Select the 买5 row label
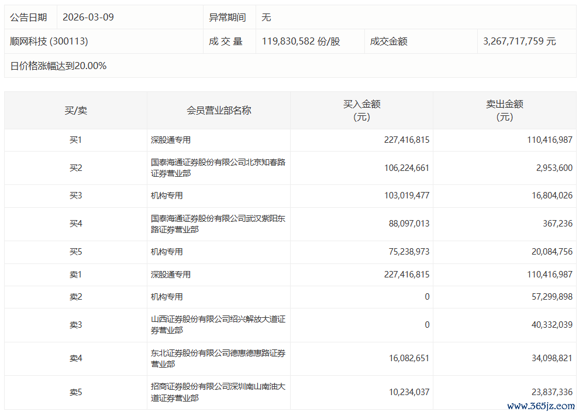579x415 pixels. (x=75, y=252)
